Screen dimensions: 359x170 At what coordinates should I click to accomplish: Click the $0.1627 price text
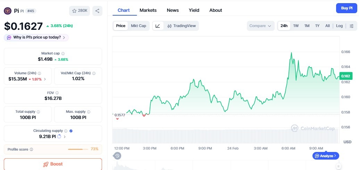(23, 26)
